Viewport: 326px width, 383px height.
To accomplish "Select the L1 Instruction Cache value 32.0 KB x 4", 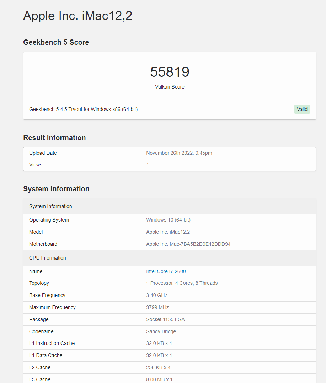I will tap(159, 343).
